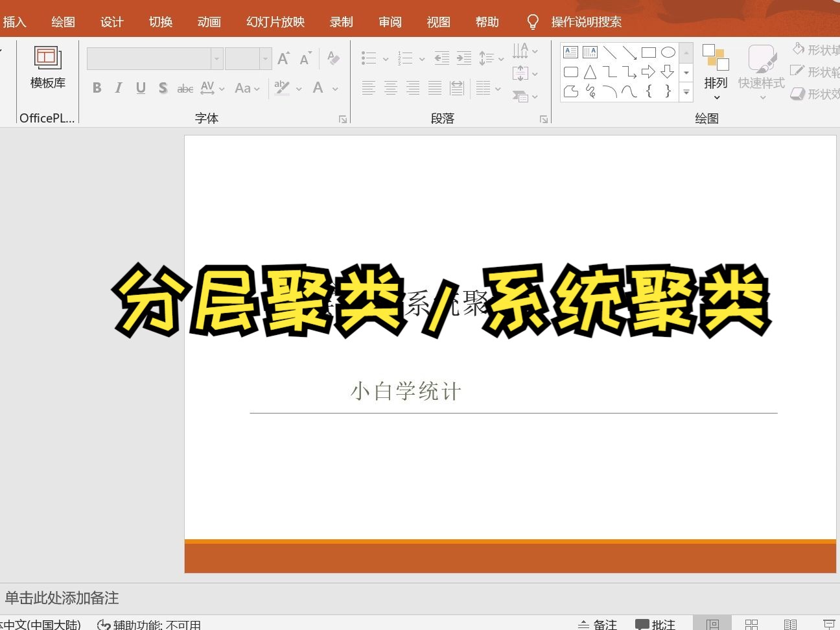
Task: Open Change Case Aa dropdown
Action: pyautogui.click(x=247, y=87)
